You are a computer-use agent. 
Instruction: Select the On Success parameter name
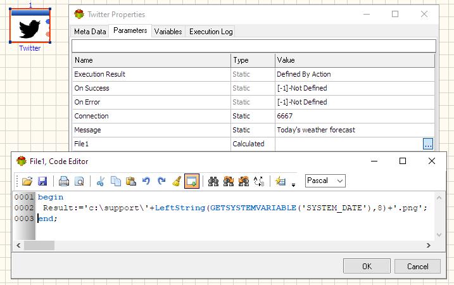tap(92, 88)
